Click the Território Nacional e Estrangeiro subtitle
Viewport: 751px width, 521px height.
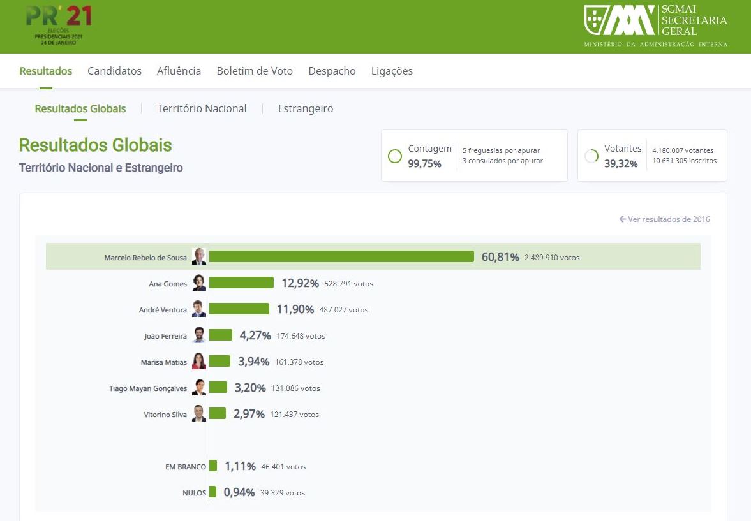pos(101,168)
